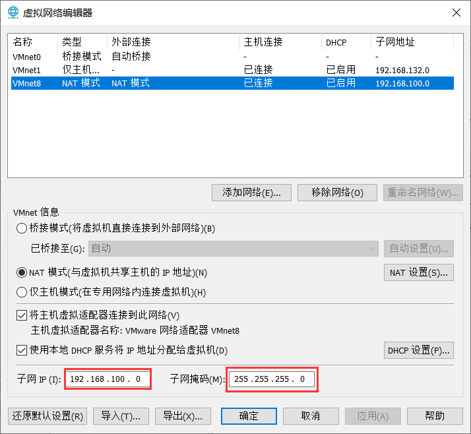Click 自动桥接 cell in VMnet0 row
The width and height of the screenshot is (471, 434).
point(131,57)
